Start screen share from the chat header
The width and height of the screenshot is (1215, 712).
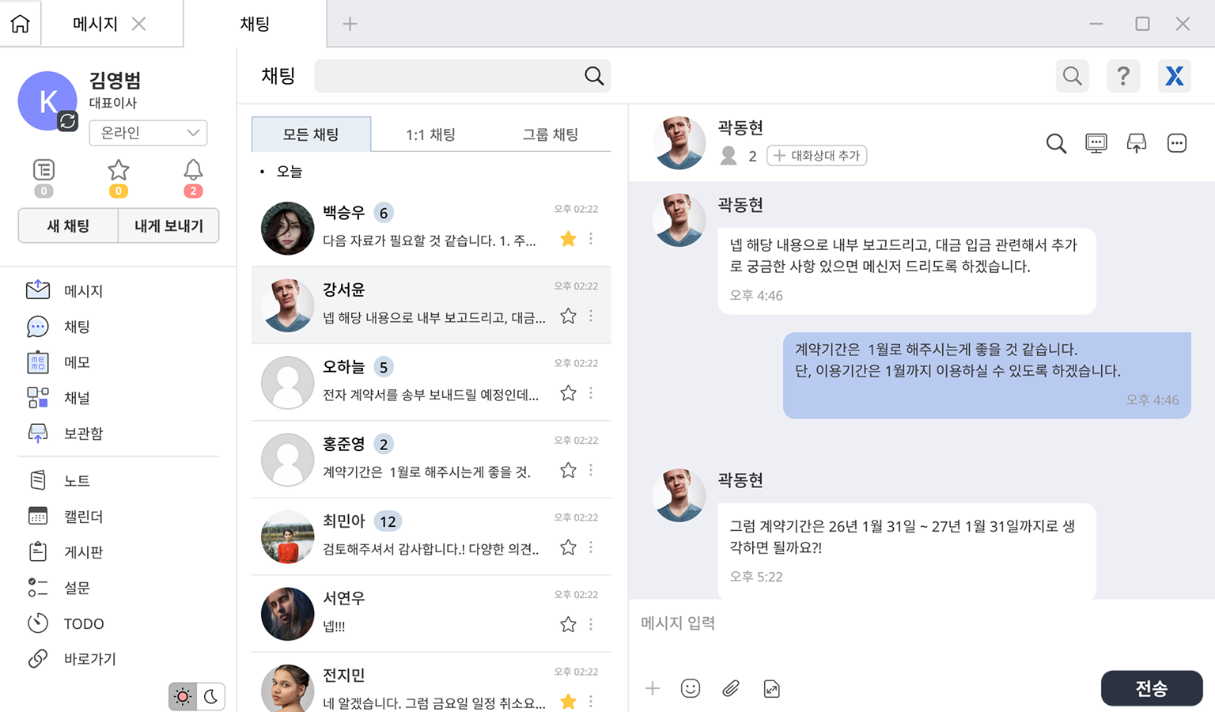point(1096,142)
